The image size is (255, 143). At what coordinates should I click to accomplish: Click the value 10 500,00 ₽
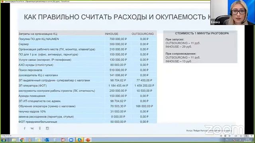coord(144,91)
